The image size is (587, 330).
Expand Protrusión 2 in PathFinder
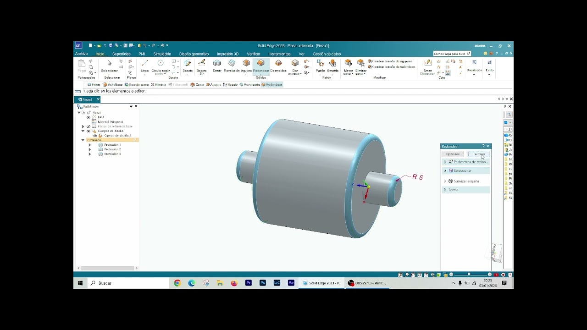[89, 149]
